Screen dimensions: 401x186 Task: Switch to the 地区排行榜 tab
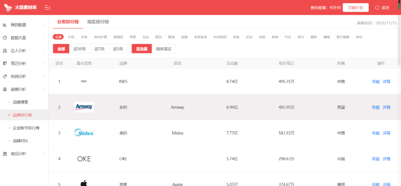(98, 22)
